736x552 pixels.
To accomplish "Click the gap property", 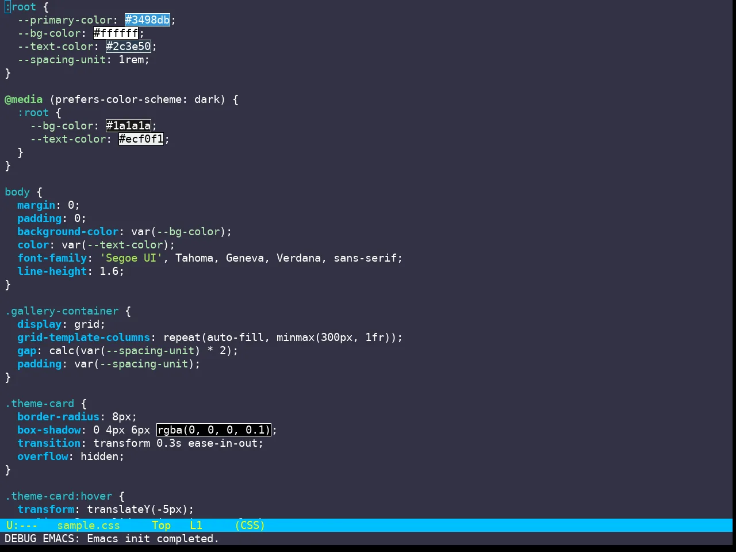I will coord(27,351).
